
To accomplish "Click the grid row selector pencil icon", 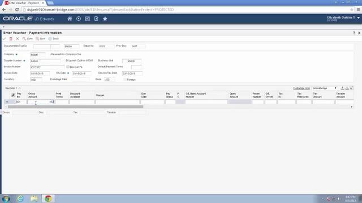I will click(x=13, y=95).
